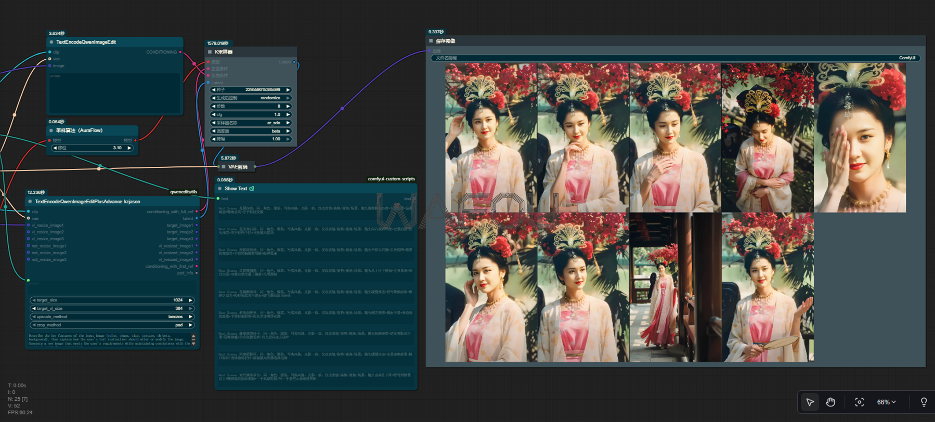
Task: Click the vae input socket of PlusAdvance node
Action: (x=28, y=219)
